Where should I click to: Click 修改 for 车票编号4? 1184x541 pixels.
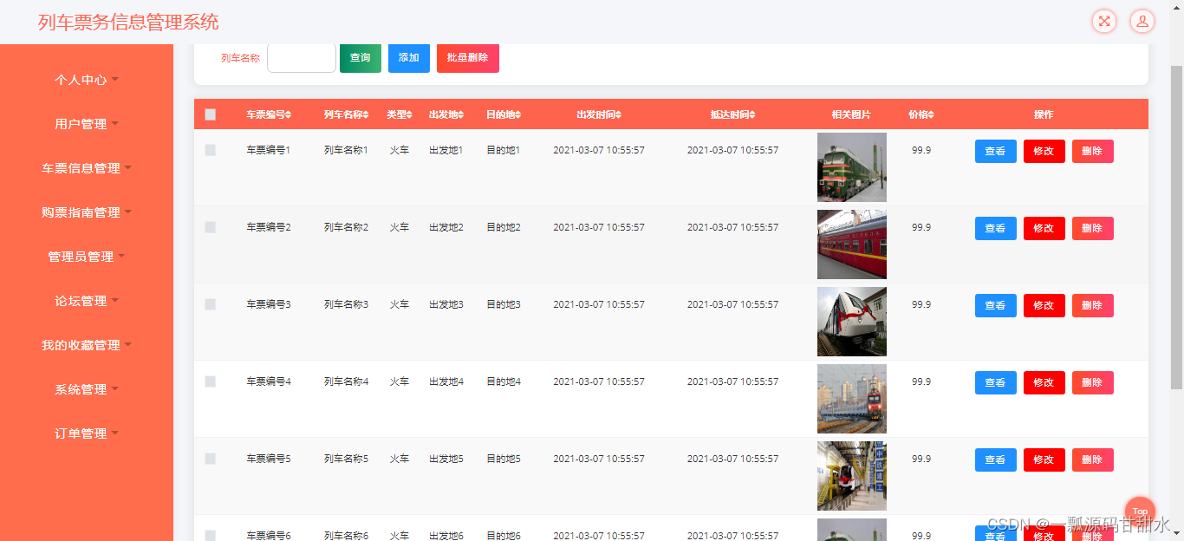(x=1044, y=383)
